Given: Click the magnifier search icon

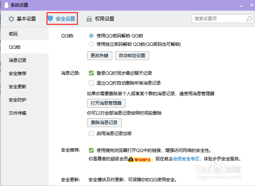Looking at the screenshot, I should [x=249, y=19].
